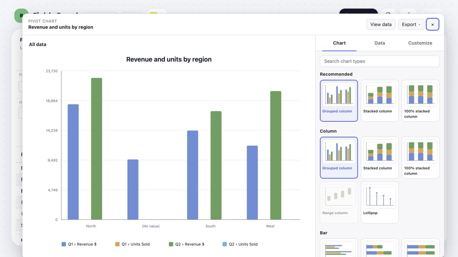The height and width of the screenshot is (257, 458).
Task: Choose the 100% stacked bar thumbnail under Bar
Action: click(420, 248)
